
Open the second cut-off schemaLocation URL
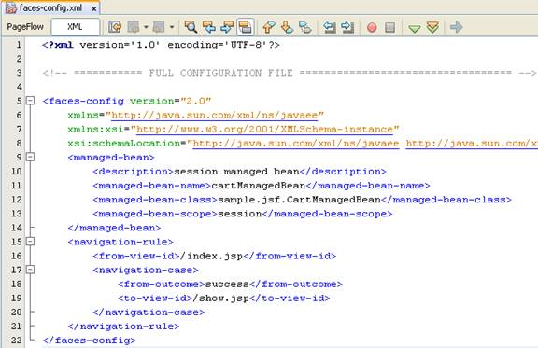coord(472,144)
